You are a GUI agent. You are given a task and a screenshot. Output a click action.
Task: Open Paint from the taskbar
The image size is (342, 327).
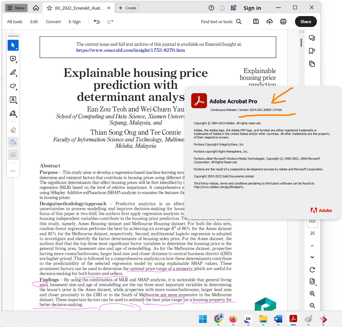(x=308, y=319)
